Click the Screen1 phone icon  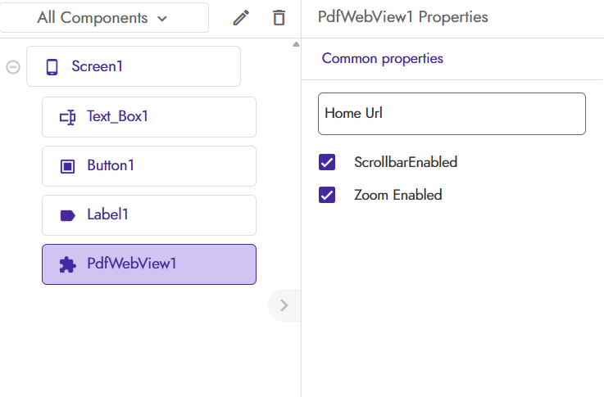(52, 67)
